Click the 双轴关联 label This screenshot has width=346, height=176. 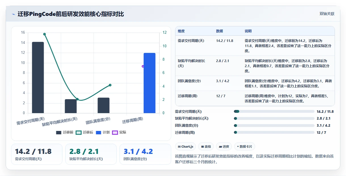pyautogui.click(x=327, y=14)
